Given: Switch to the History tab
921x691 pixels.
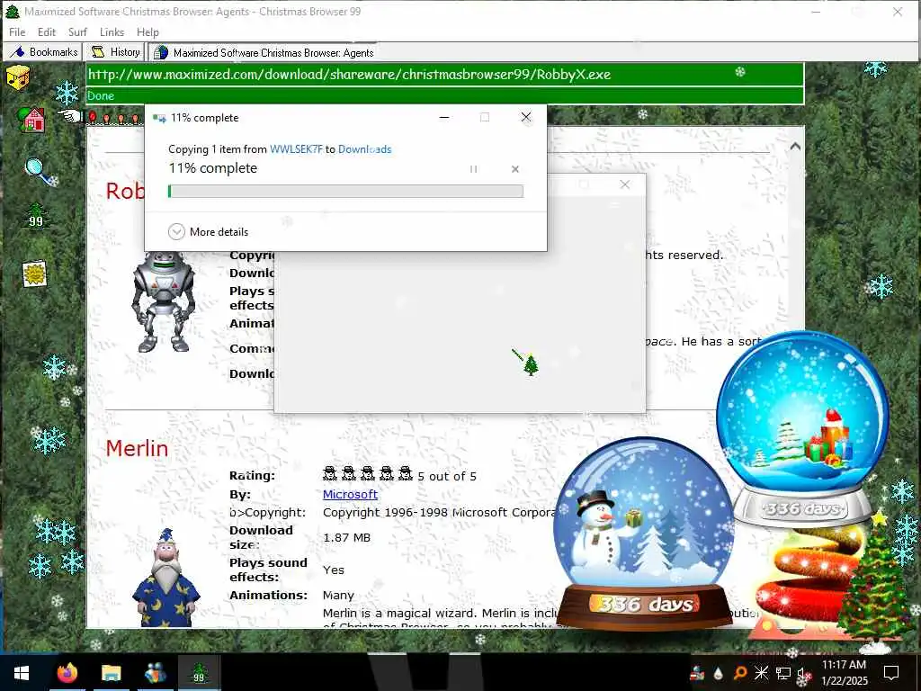Looking at the screenshot, I should click(x=114, y=52).
